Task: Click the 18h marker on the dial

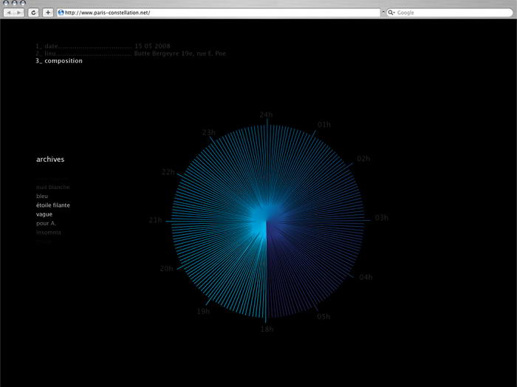Action: tap(266, 328)
